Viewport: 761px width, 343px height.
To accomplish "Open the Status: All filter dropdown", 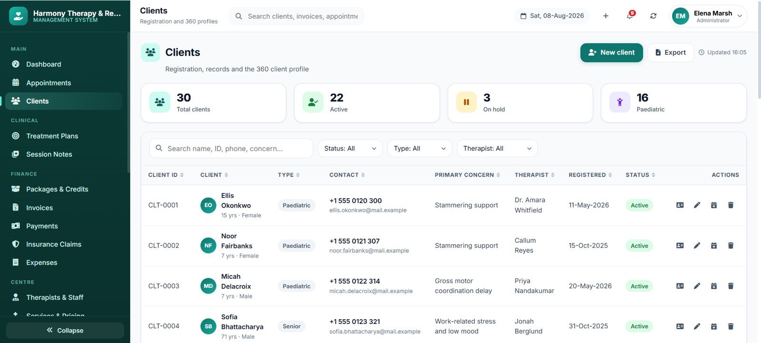I will pos(351,148).
